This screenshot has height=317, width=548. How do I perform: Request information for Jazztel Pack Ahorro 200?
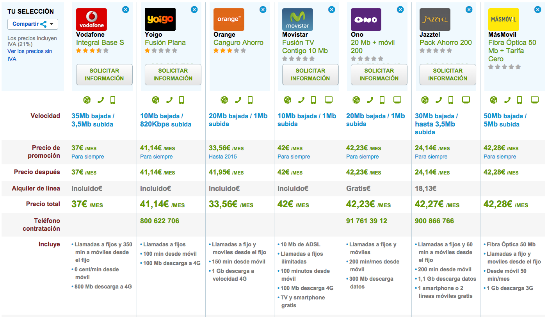tap(448, 75)
